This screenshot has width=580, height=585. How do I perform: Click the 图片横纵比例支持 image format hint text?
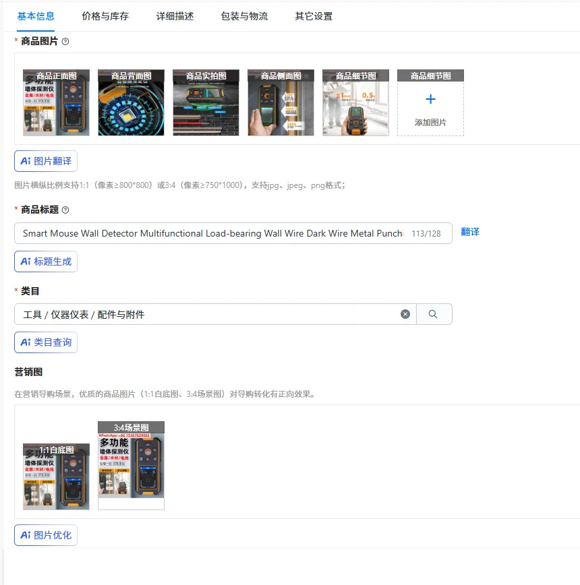[179, 185]
